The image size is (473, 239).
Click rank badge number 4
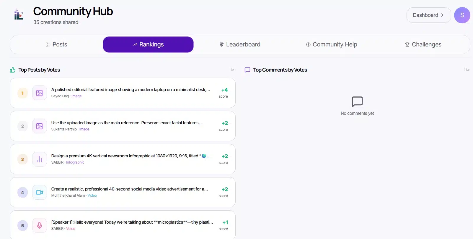click(x=22, y=192)
